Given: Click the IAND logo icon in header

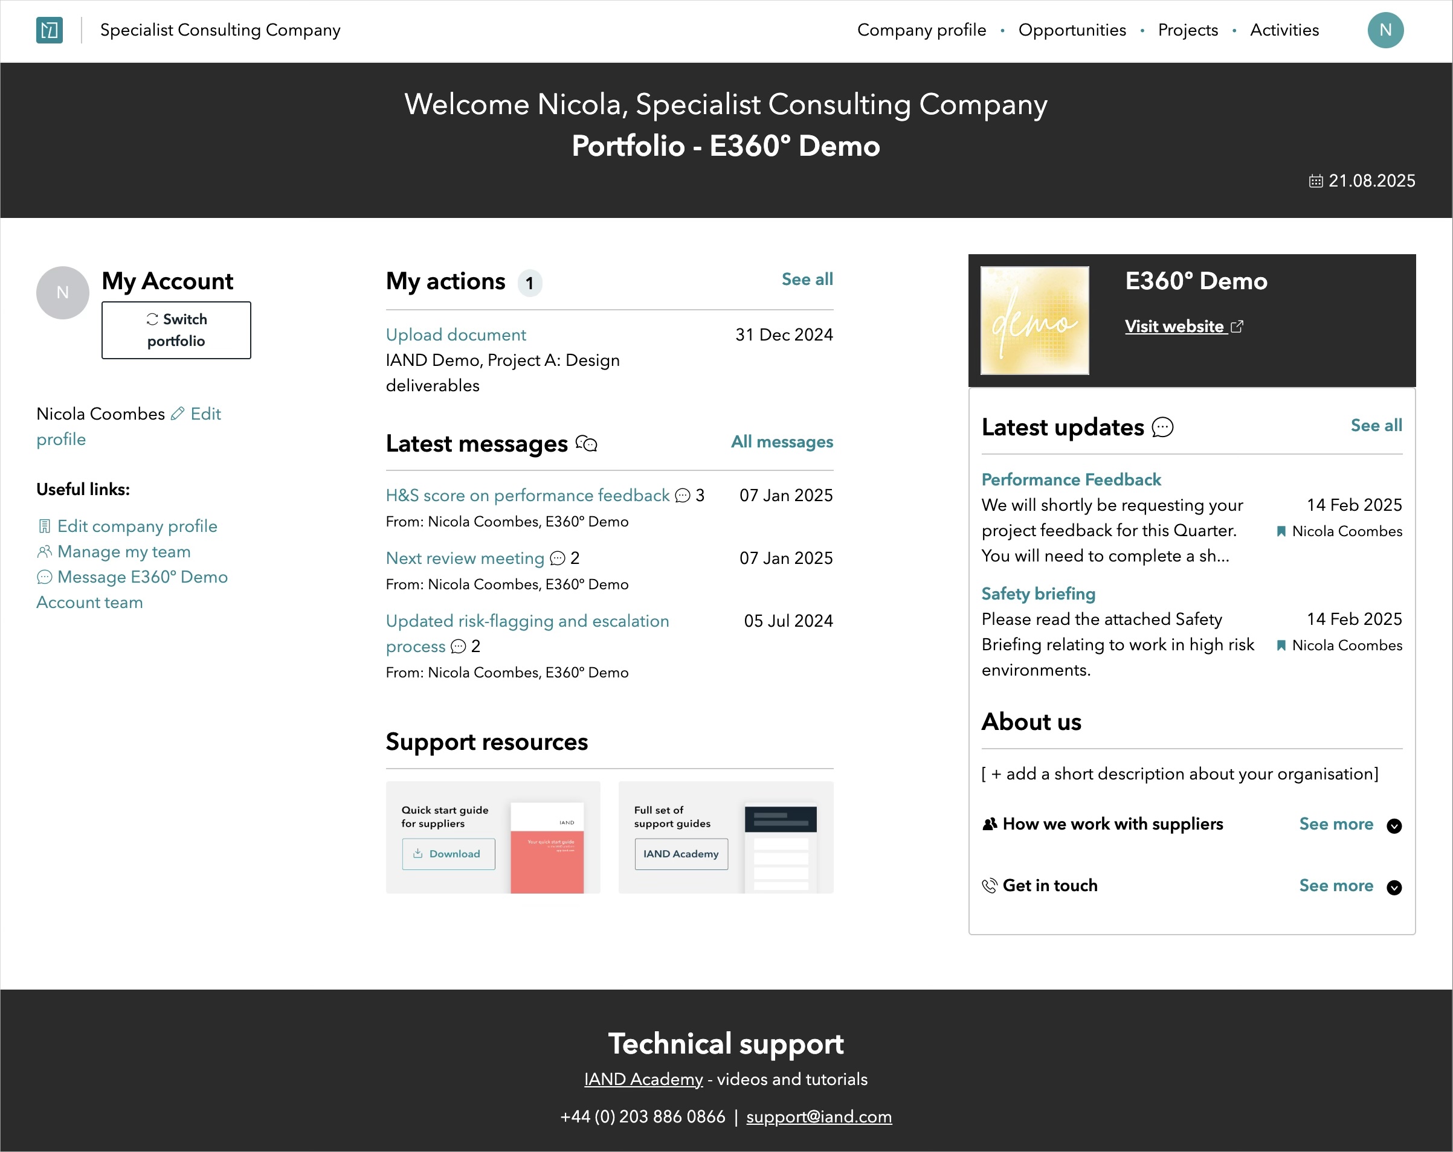Looking at the screenshot, I should (49, 30).
